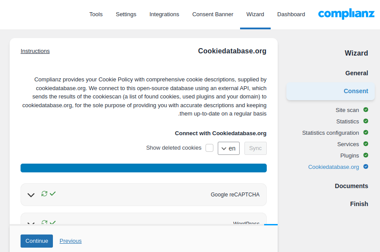
Task: Switch to the Consent Banner tab
Action: point(213,14)
